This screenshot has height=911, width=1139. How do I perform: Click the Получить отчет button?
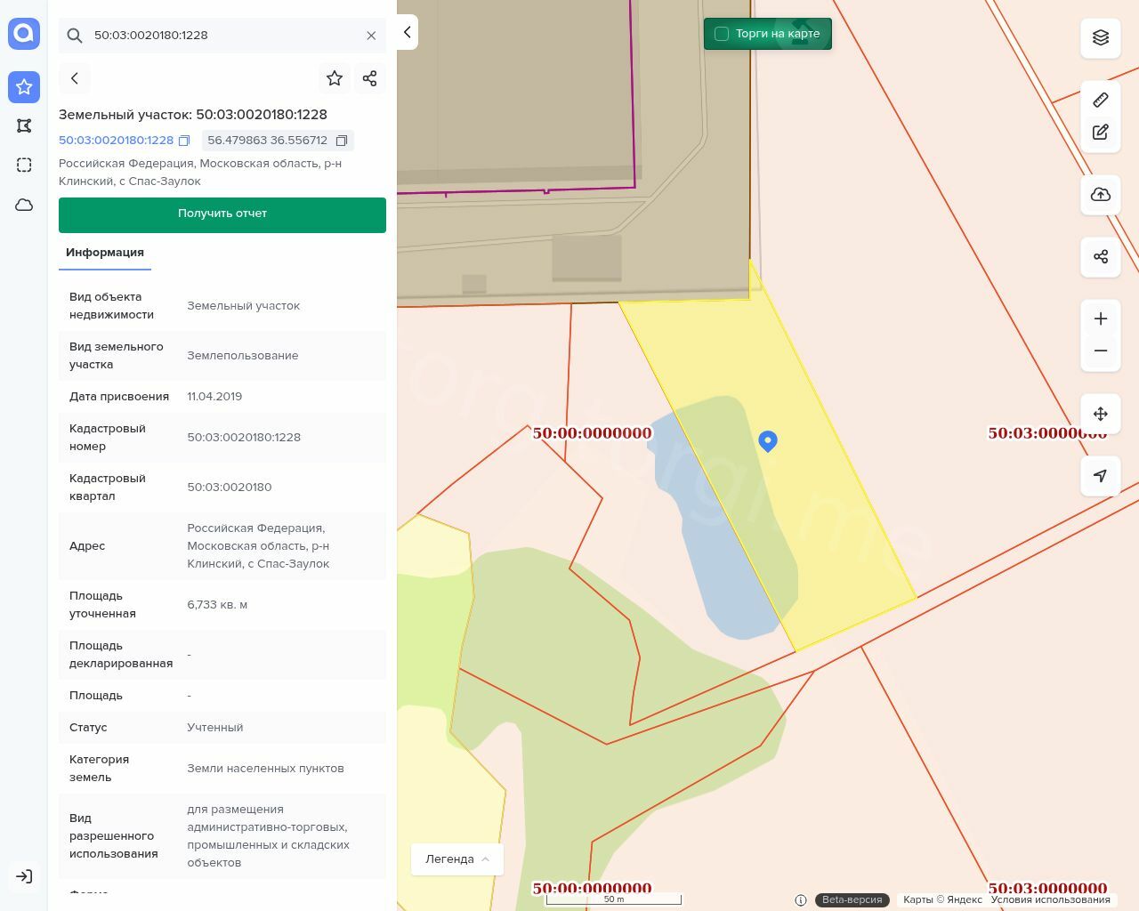[222, 214]
